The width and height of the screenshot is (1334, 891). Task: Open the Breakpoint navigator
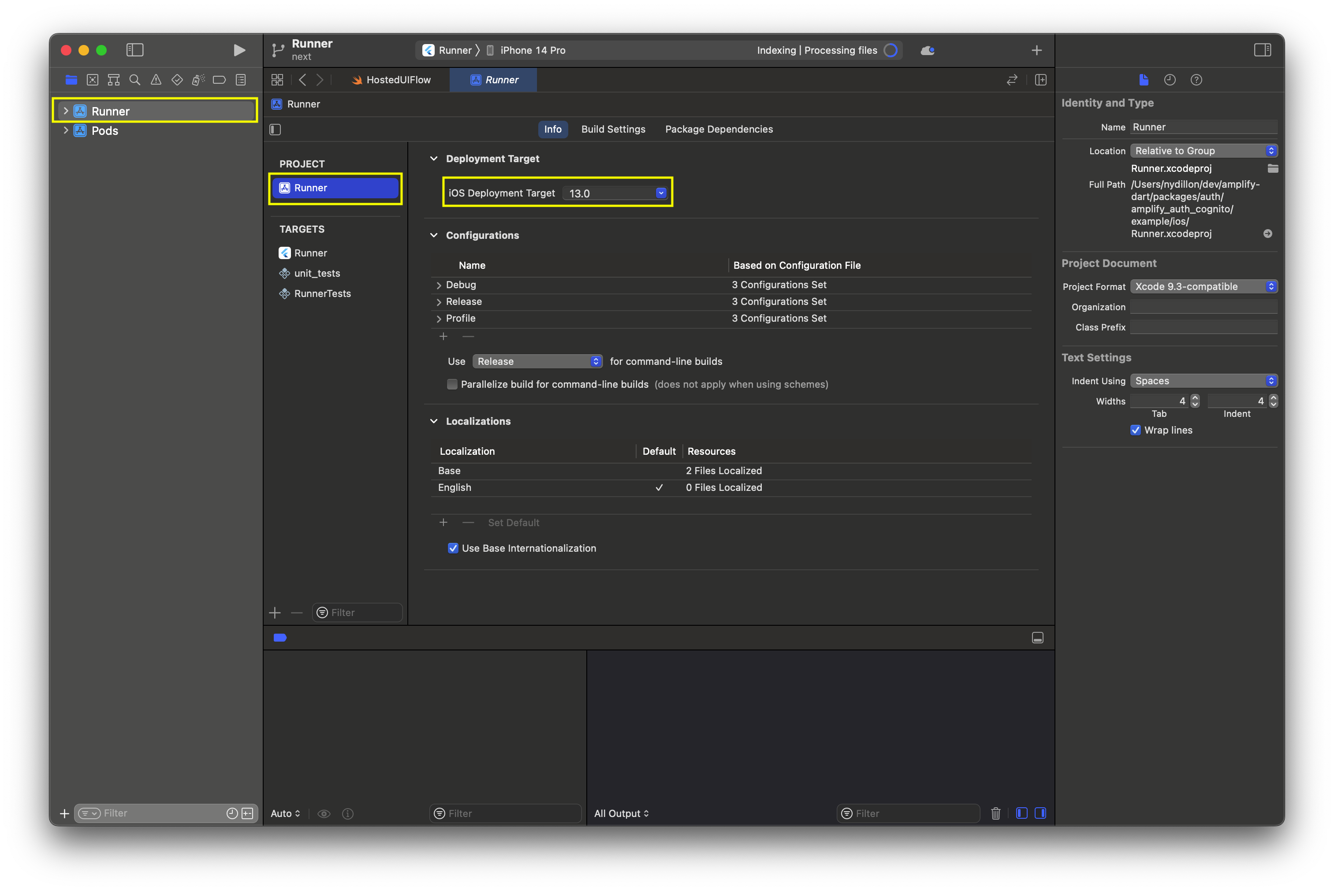pyautogui.click(x=219, y=80)
